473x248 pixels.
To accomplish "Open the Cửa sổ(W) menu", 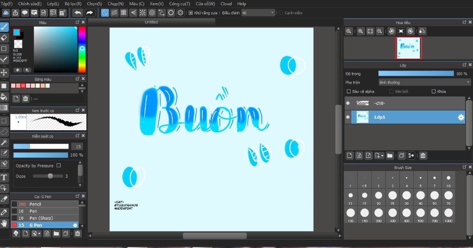I will click(205, 4).
